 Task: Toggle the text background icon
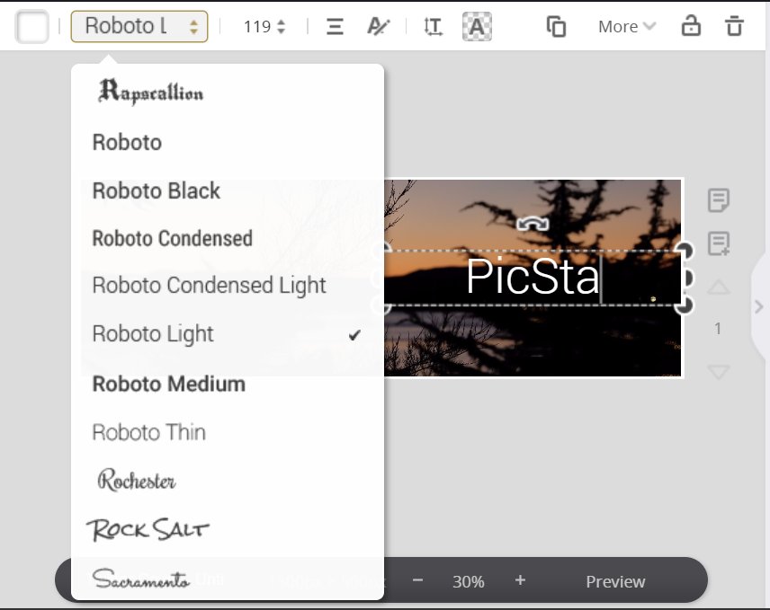point(477,27)
